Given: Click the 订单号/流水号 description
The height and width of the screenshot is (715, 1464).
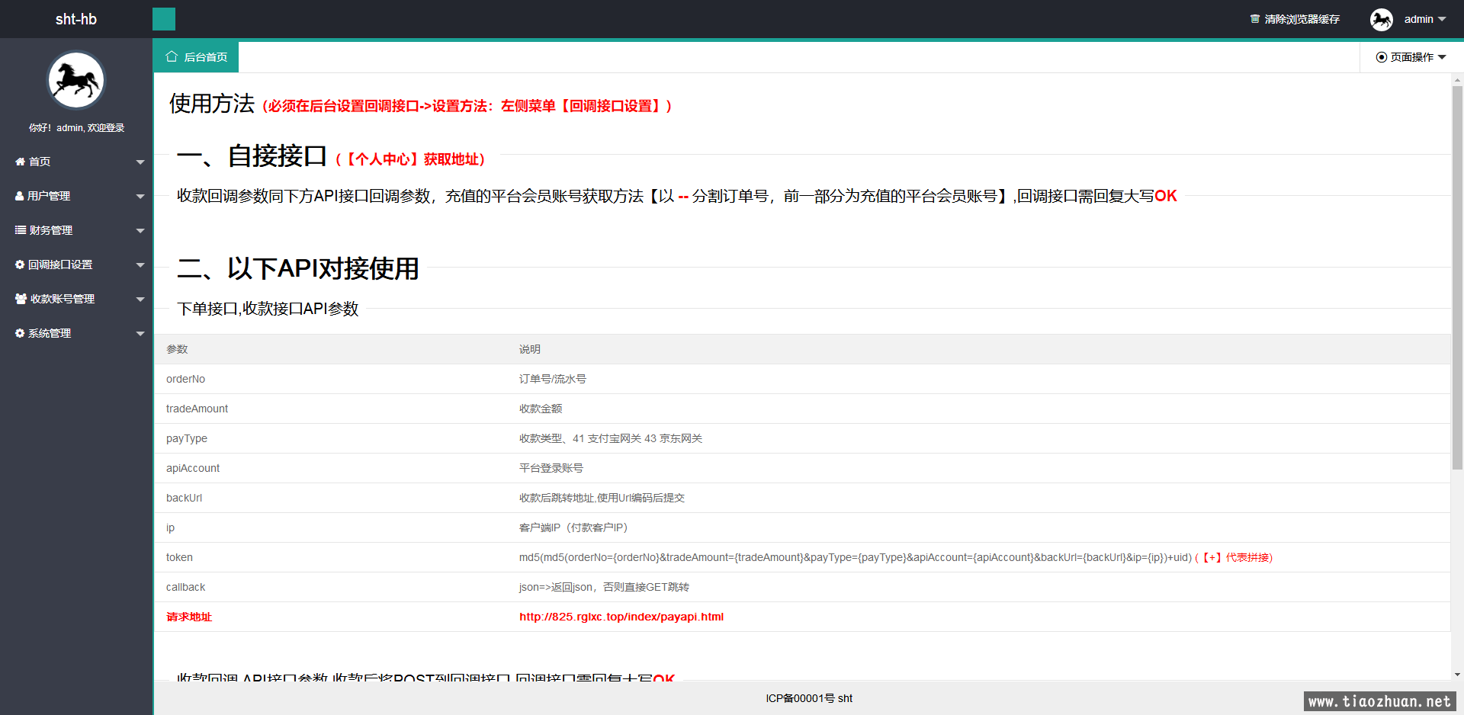Looking at the screenshot, I should click(553, 379).
